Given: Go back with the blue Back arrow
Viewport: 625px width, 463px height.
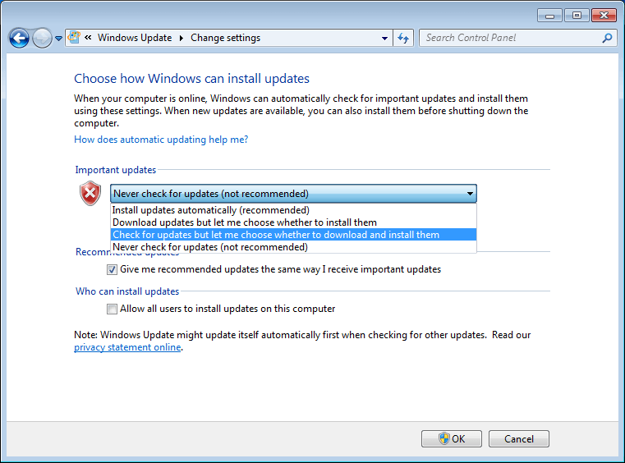Looking at the screenshot, I should 19,39.
